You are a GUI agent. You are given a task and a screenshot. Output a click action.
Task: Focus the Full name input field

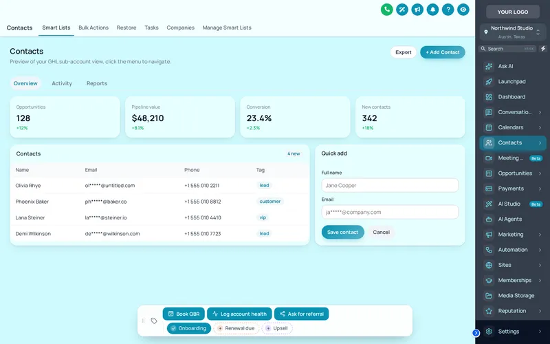click(390, 185)
